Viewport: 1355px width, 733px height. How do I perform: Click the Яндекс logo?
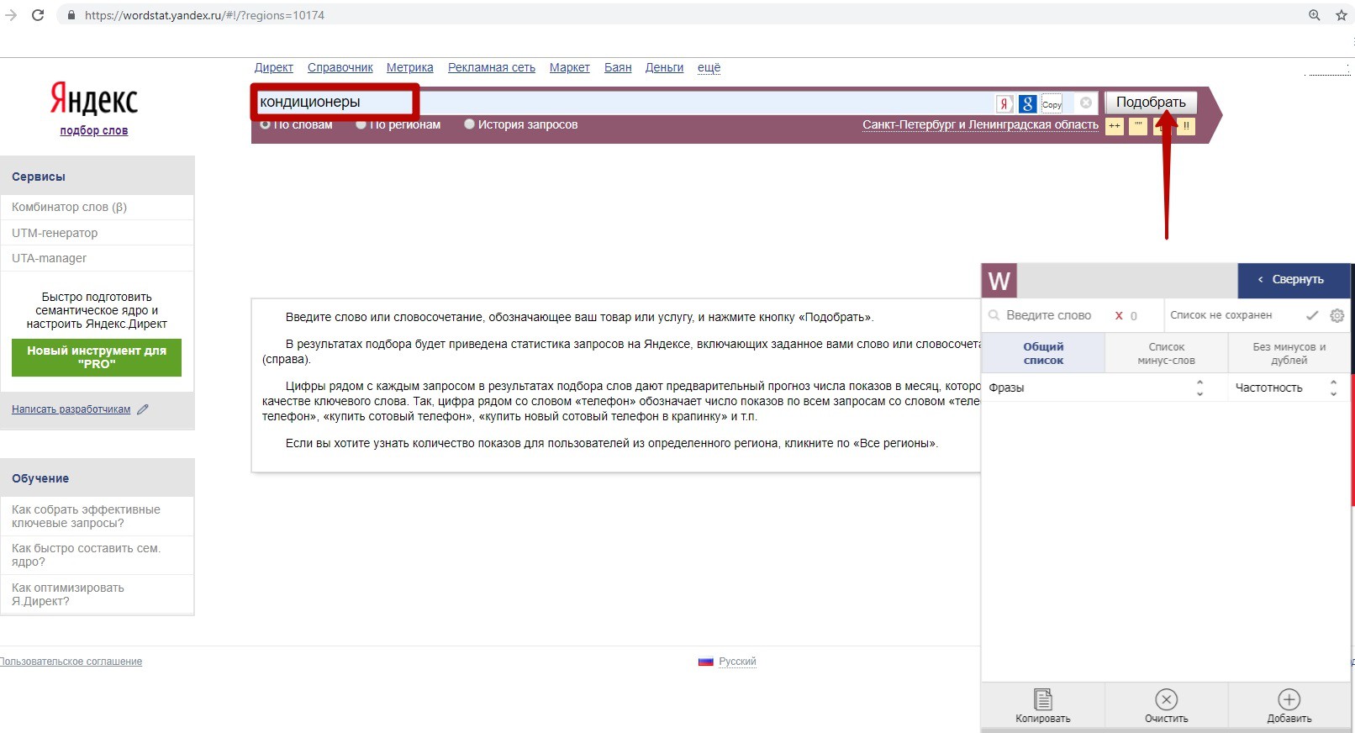(94, 99)
